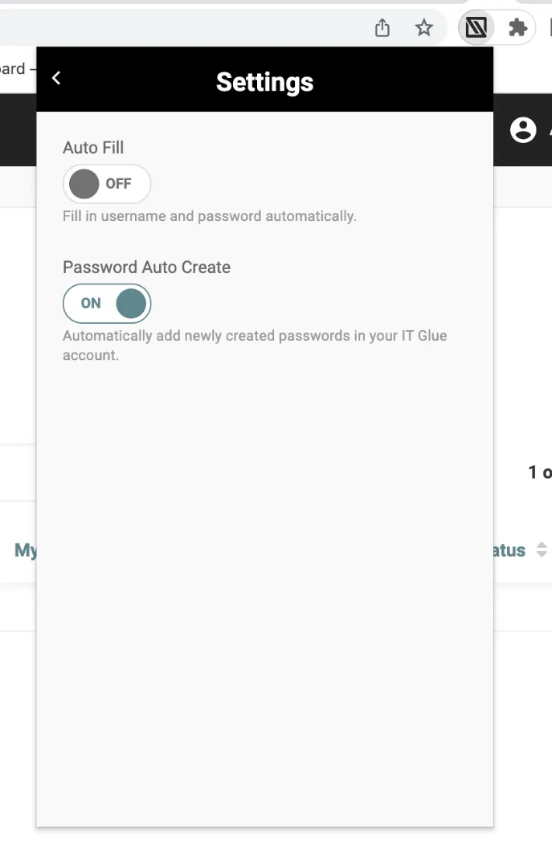Click the Password Auto Create label
The width and height of the screenshot is (552, 858).
click(x=146, y=268)
